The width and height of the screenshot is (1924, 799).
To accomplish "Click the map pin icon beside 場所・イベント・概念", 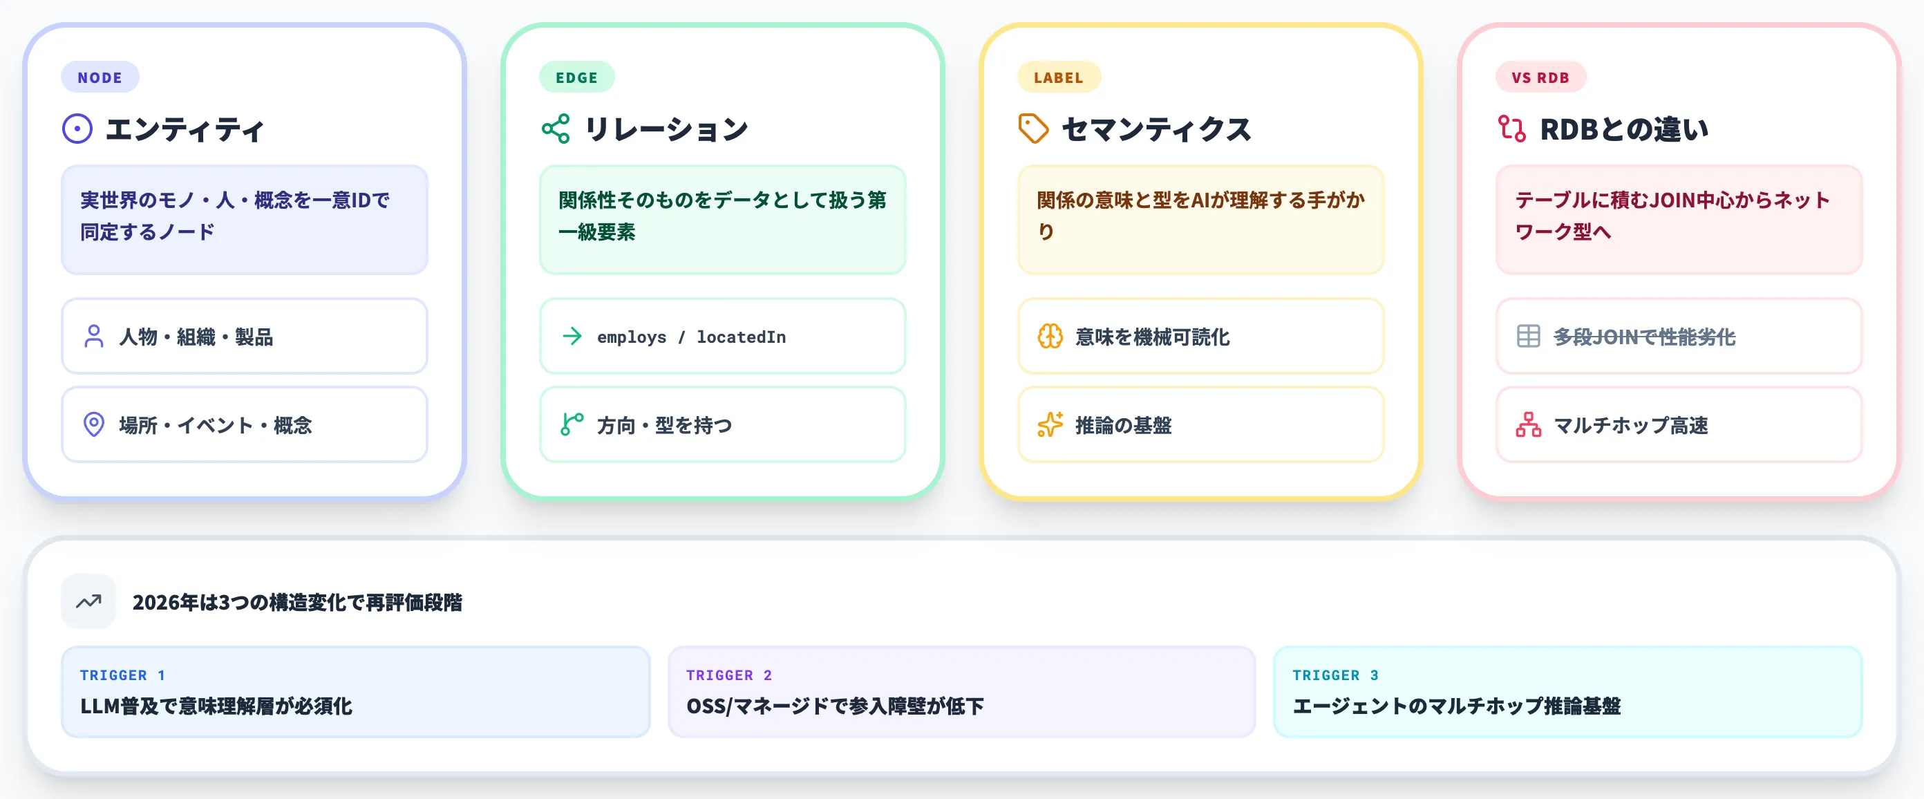I will pos(95,425).
